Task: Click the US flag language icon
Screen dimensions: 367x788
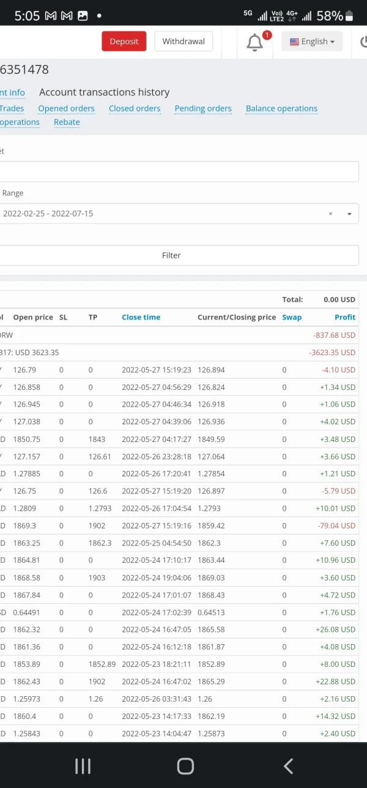Action: [x=294, y=42]
